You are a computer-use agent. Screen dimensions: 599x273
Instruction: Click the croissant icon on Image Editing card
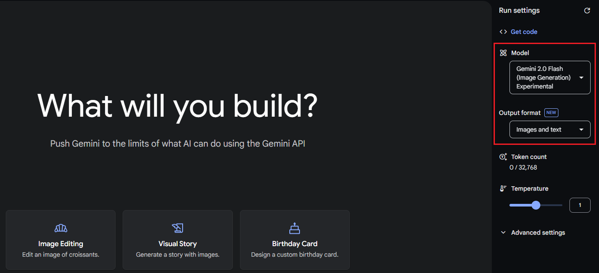coord(61,228)
